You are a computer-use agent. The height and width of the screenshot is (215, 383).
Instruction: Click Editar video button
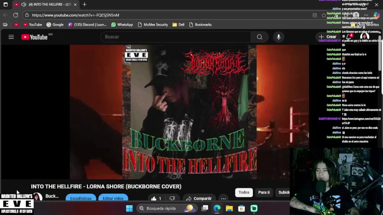pyautogui.click(x=113, y=198)
